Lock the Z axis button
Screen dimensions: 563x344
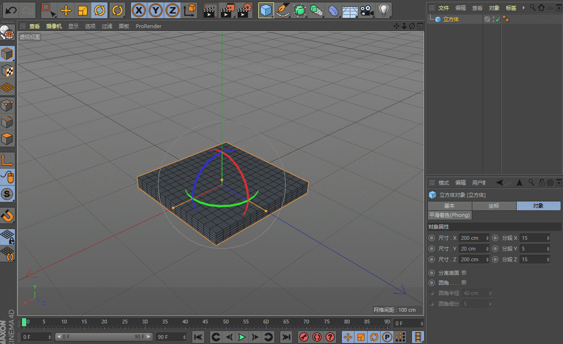[x=173, y=10]
